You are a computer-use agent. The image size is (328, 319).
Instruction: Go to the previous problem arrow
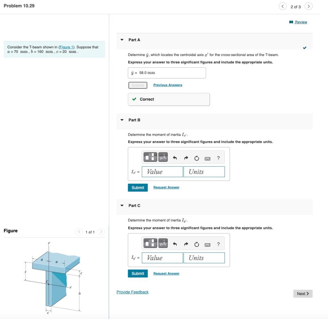283,6
